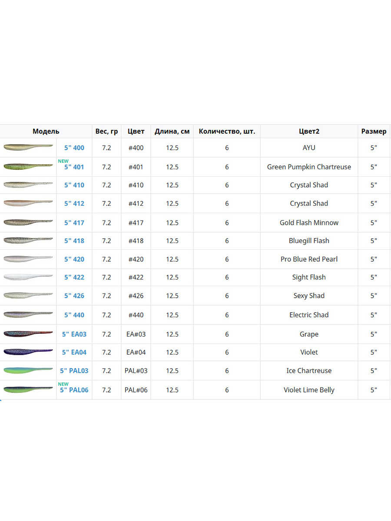Click the Grape colored lure thumbnail
The width and height of the screenshot is (391, 521).
pos(28,334)
